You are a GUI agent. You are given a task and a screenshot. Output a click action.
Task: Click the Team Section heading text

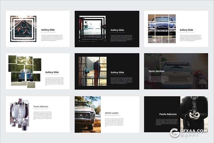pos(156,71)
